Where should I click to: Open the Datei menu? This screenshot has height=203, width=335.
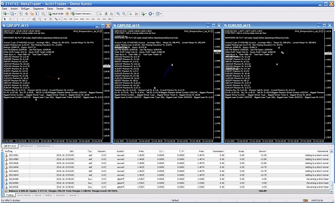tap(4, 9)
